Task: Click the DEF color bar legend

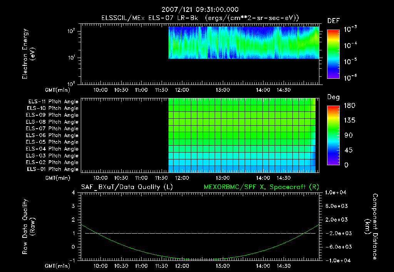Action: pos(333,54)
